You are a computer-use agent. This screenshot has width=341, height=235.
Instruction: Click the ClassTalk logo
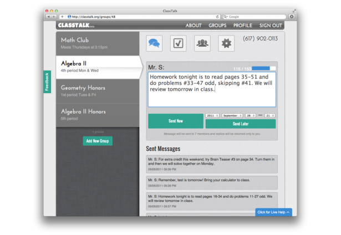pyautogui.click(x=76, y=25)
